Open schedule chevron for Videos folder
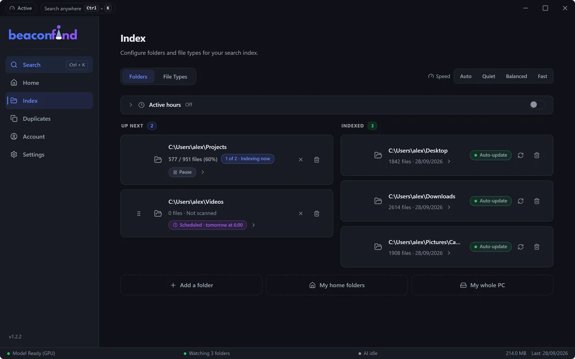Image resolution: width=575 pixels, height=359 pixels. (x=253, y=225)
